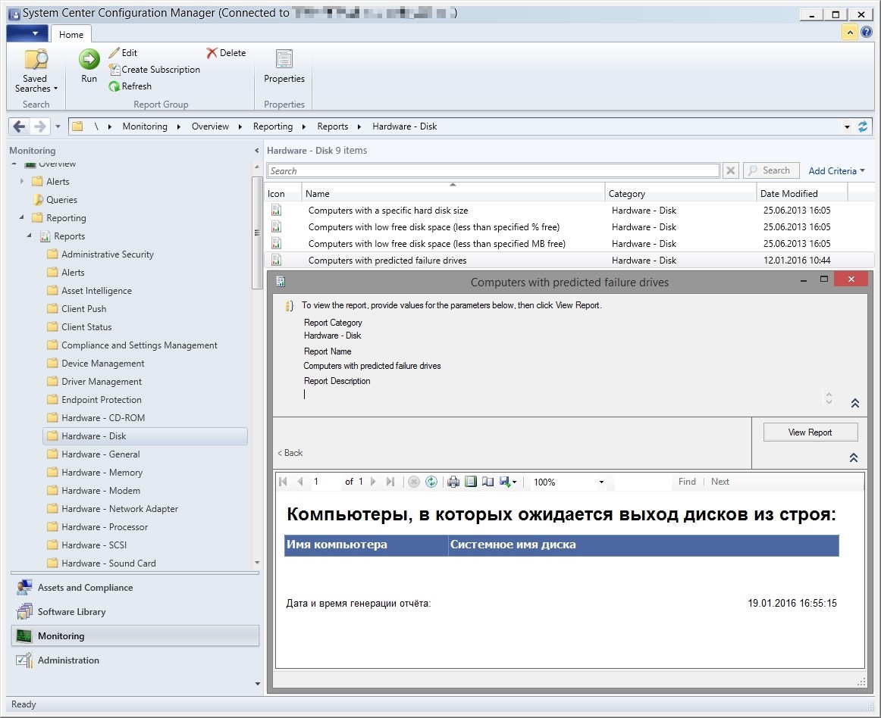Go to first report page
Image resolution: width=881 pixels, height=718 pixels.
[284, 482]
